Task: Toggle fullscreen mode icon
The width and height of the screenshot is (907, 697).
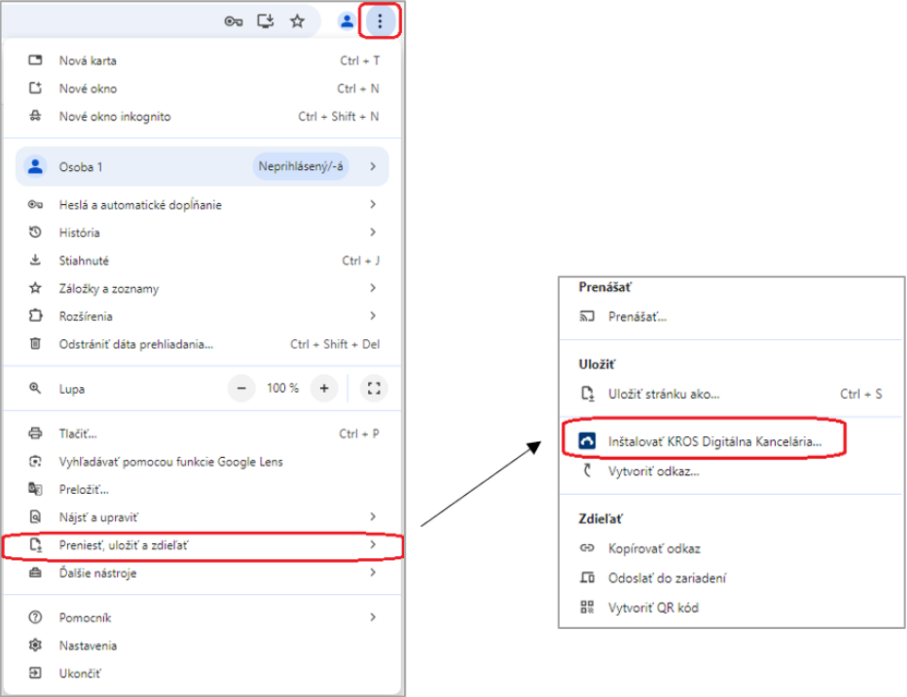Action: [374, 388]
